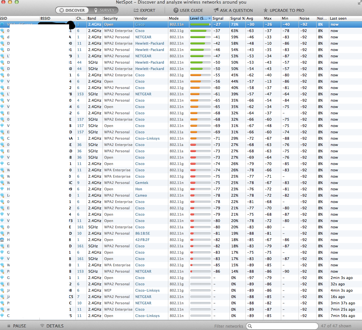Click the Wi-Fi icon in the WEP security row

pyautogui.click(x=2, y=290)
